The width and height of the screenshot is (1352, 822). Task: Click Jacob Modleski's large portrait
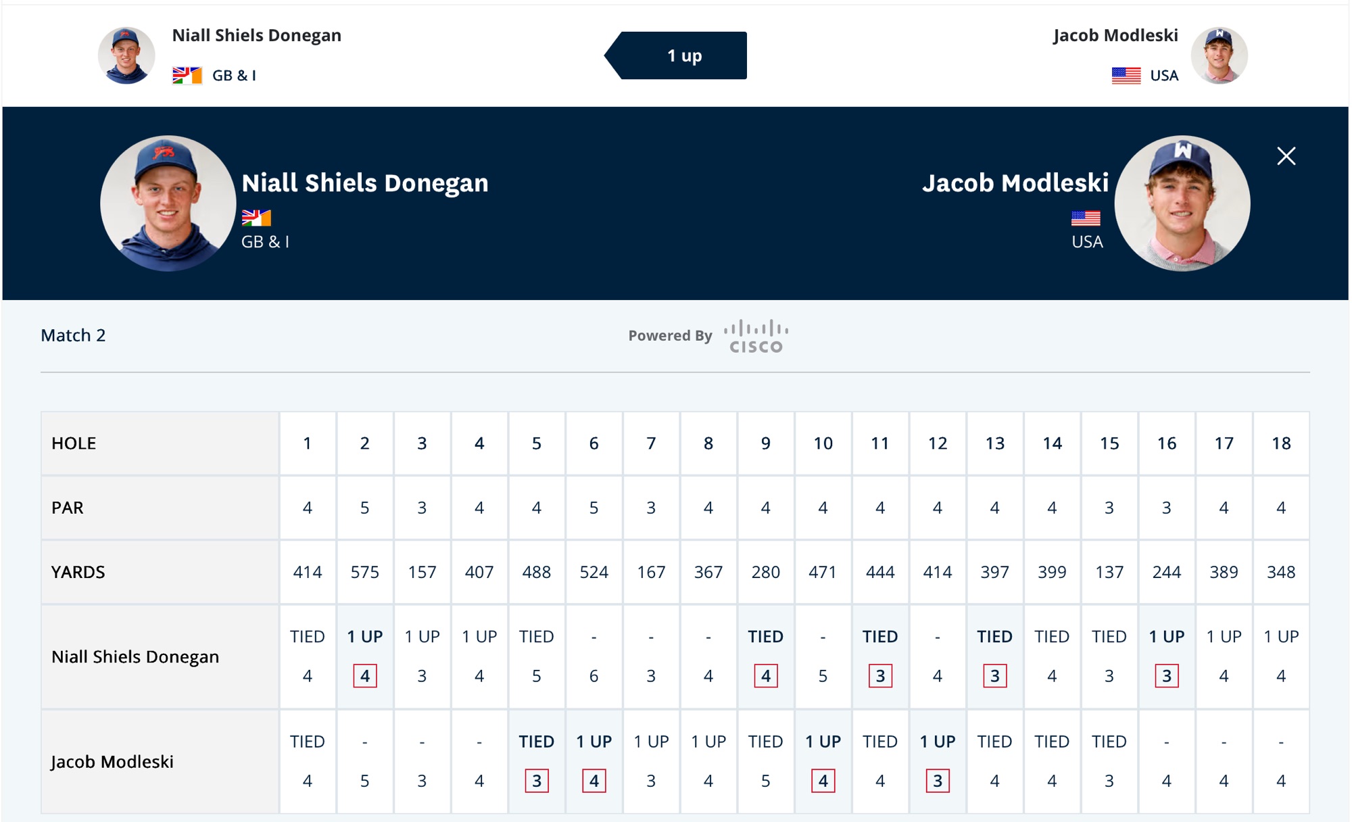pyautogui.click(x=1182, y=203)
